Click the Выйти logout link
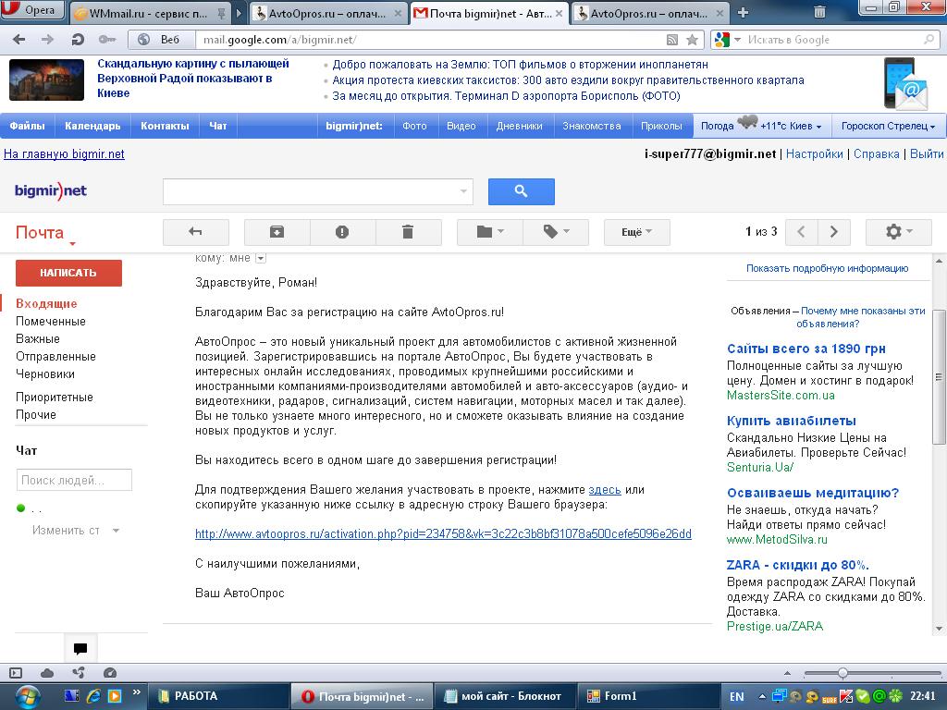 (x=927, y=154)
